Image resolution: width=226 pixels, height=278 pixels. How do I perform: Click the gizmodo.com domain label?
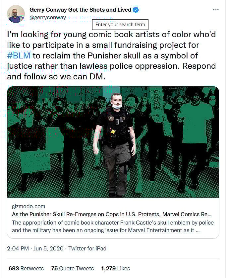click(x=28, y=206)
